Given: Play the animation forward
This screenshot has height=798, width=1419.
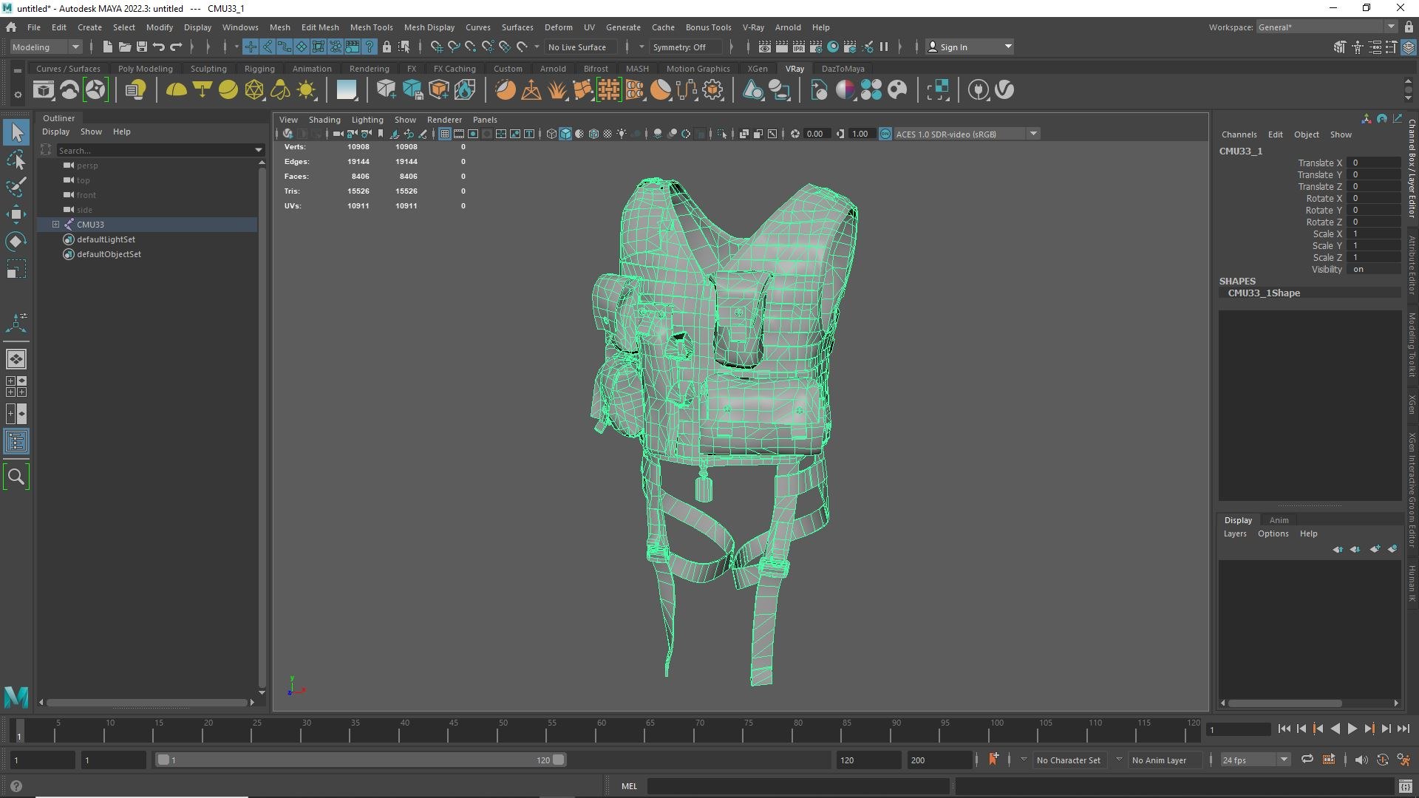Looking at the screenshot, I should (1352, 729).
